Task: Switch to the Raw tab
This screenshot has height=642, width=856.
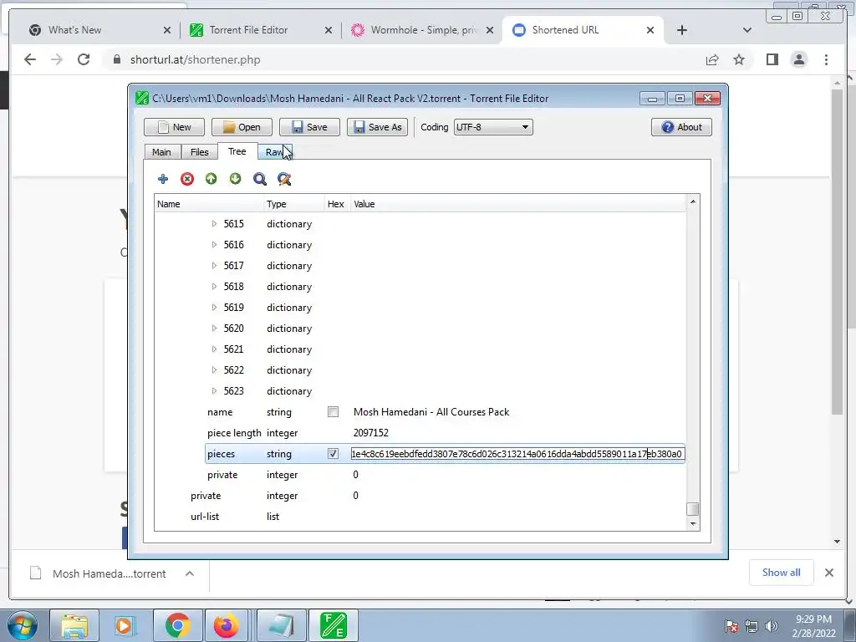Action: pos(274,152)
